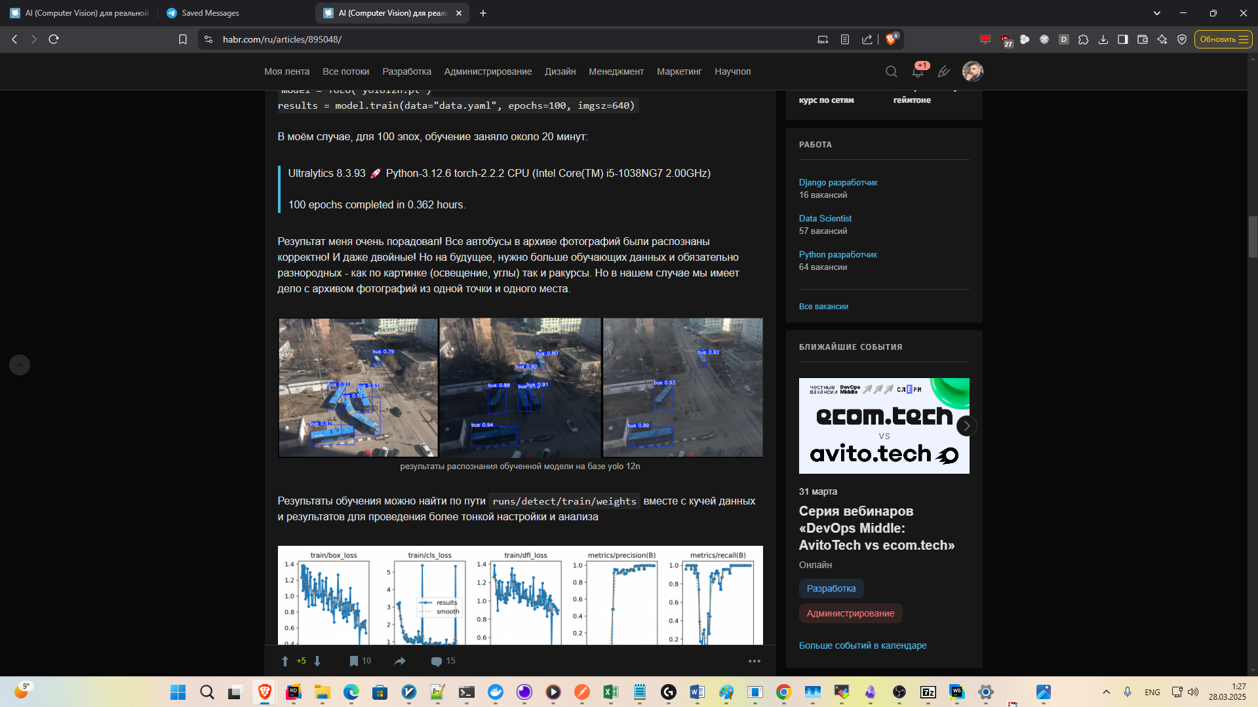Open the training loss charts image
This screenshot has height=707, width=1258.
[521, 595]
